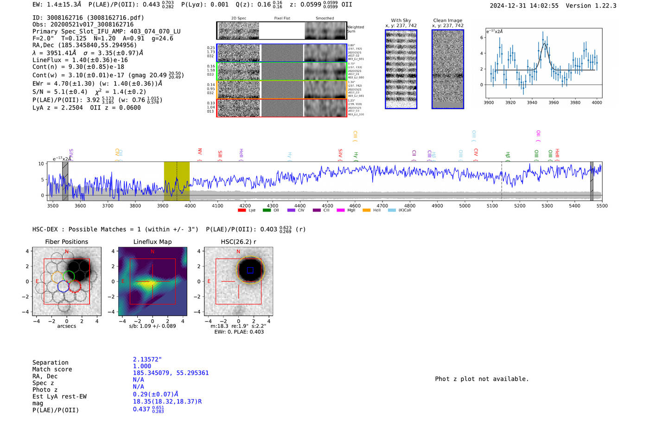Click the blue RA, Dec coordinates value

click(x=171, y=373)
